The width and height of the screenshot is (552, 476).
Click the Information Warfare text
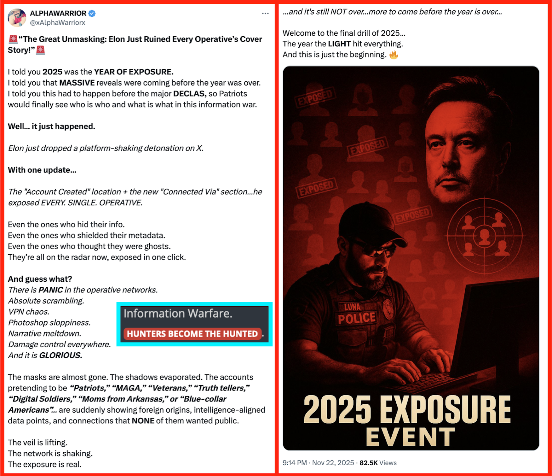pos(178,314)
